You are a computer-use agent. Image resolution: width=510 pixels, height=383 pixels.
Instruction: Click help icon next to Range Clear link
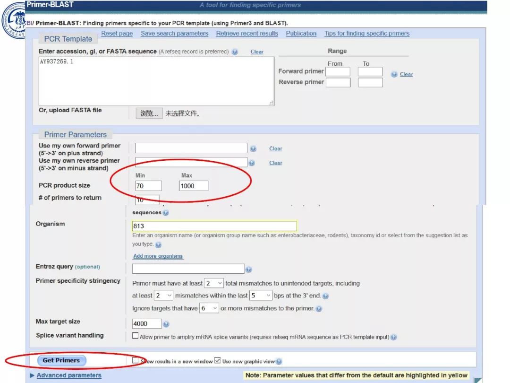[394, 74]
